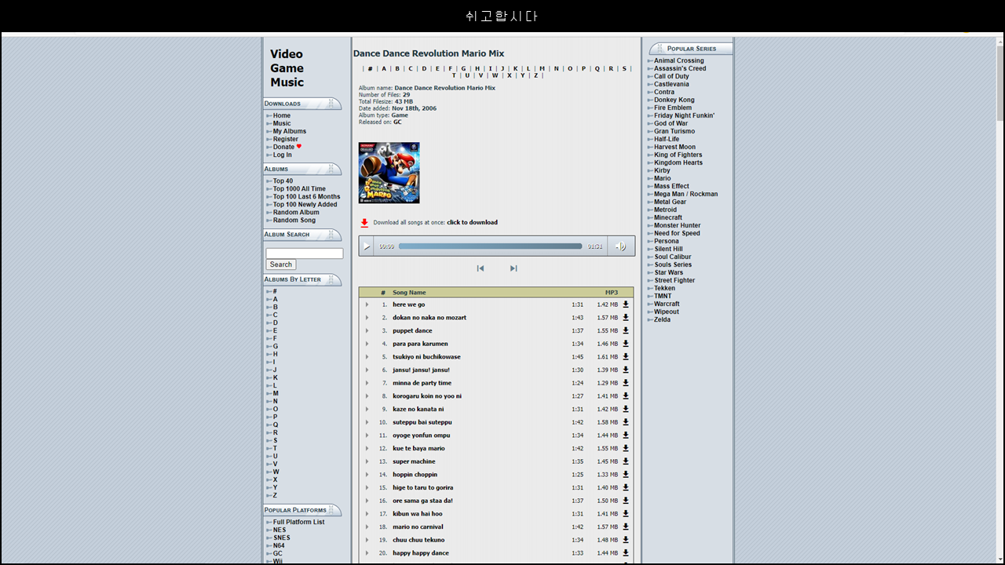The image size is (1005, 565).
Task: Download 'hige to taru to gorira' MP3
Action: 626,487
